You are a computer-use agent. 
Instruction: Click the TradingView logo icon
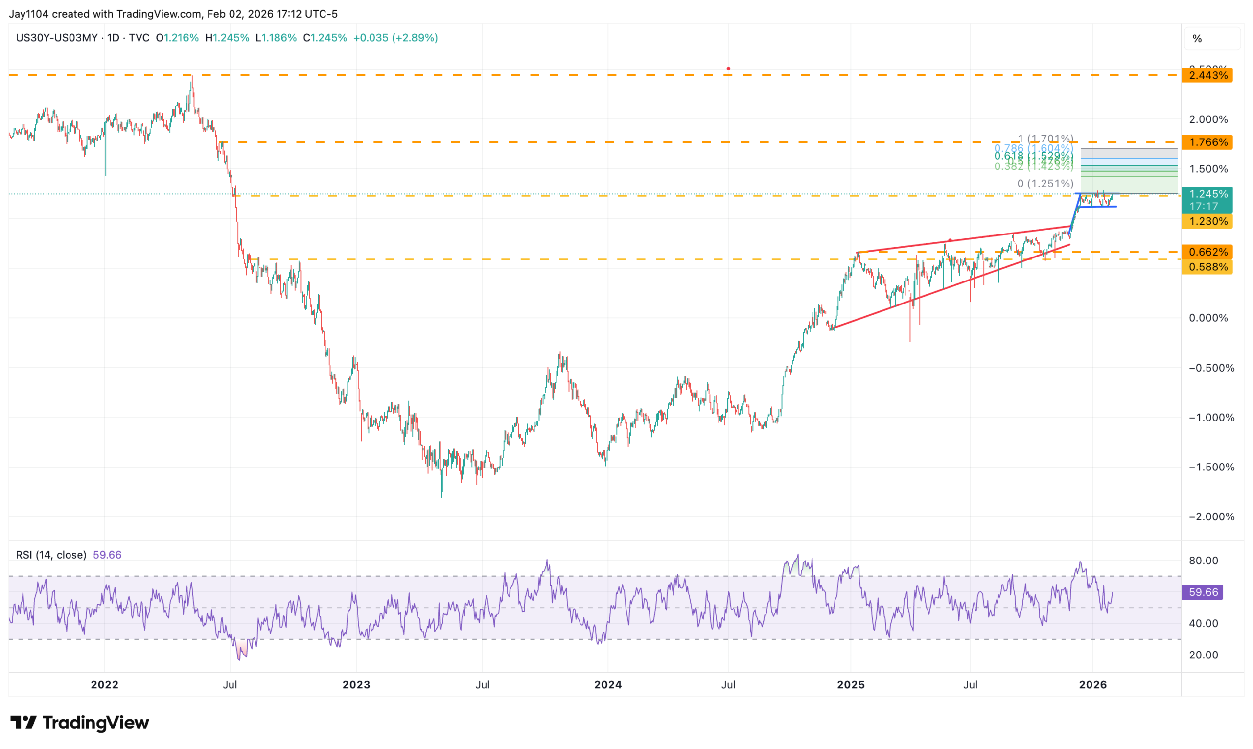tap(23, 722)
